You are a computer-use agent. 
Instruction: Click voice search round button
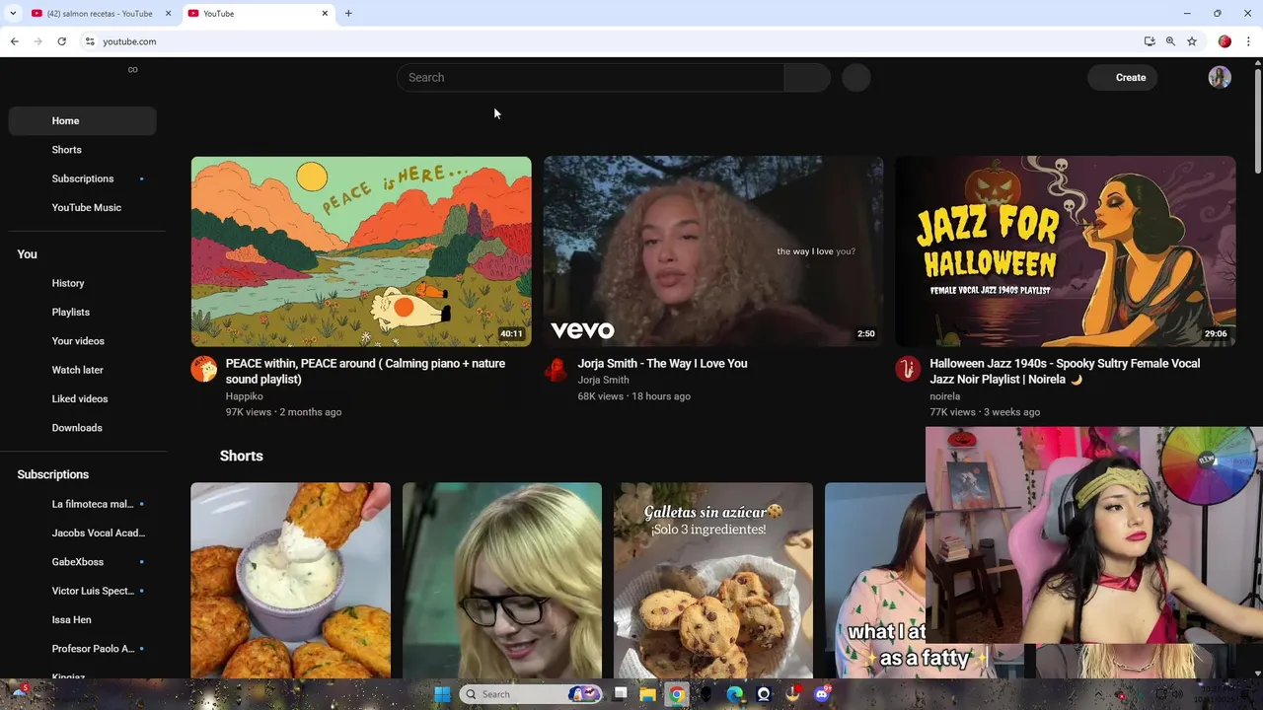pyautogui.click(x=856, y=77)
